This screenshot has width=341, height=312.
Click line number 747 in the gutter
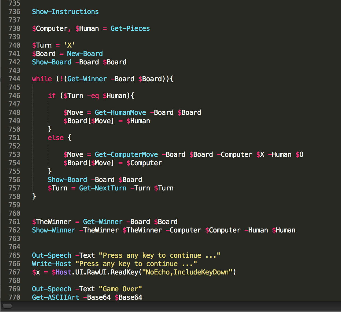[x=14, y=104]
